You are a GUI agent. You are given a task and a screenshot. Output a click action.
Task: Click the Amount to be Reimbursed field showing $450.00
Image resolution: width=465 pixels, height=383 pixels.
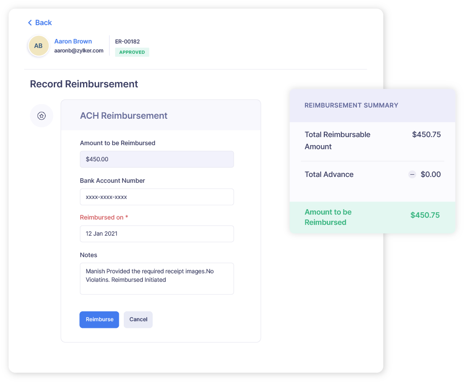(x=156, y=159)
